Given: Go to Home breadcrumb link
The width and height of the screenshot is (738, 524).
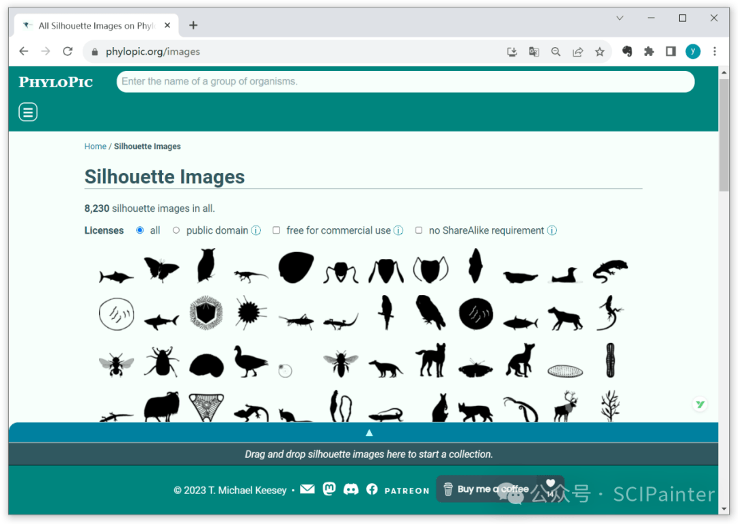Looking at the screenshot, I should (x=95, y=146).
